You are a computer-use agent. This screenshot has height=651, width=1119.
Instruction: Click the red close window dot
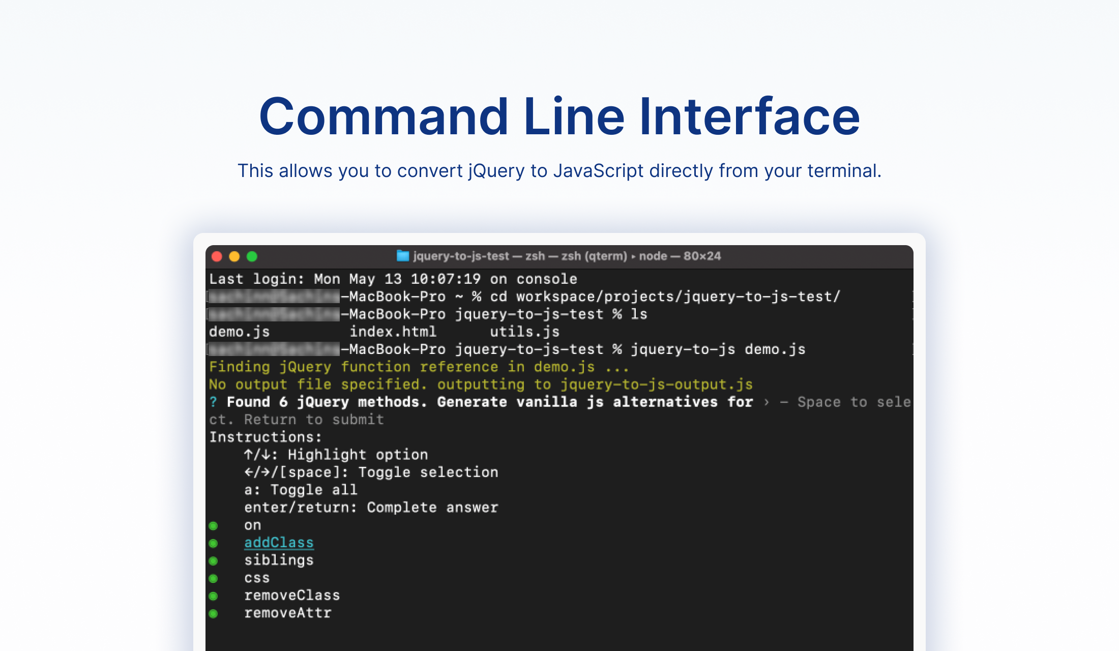(x=217, y=256)
